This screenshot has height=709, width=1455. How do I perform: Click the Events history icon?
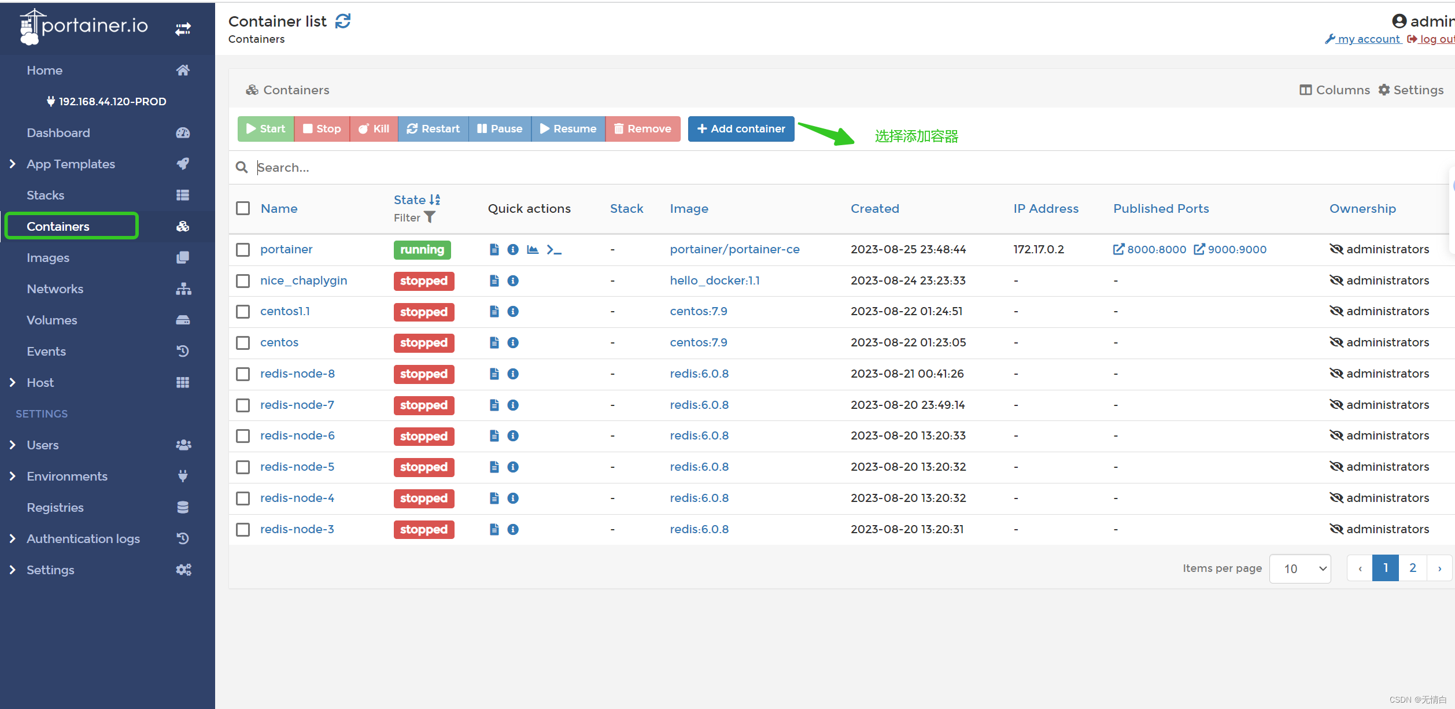(x=183, y=351)
